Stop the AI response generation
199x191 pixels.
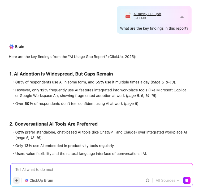click(x=187, y=180)
